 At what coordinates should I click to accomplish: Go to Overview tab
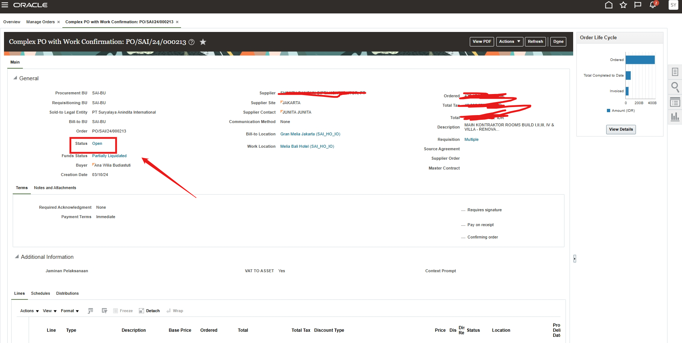12,22
